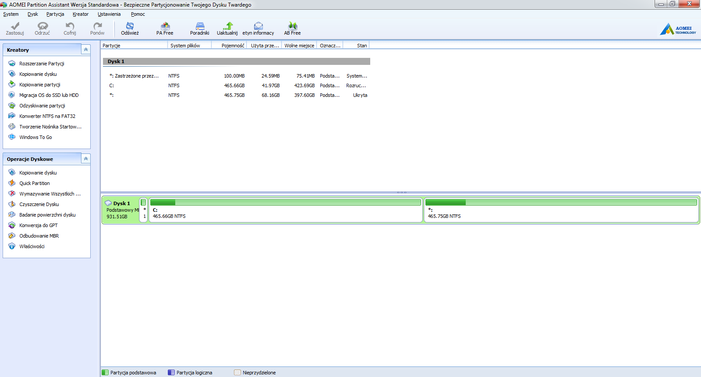Open the Partycja menu

tap(55, 14)
